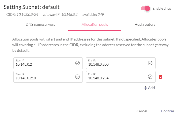The image size is (181, 118).
Task: Click the CIDR value 10.148.0.0/24
Action: (x=27, y=14)
